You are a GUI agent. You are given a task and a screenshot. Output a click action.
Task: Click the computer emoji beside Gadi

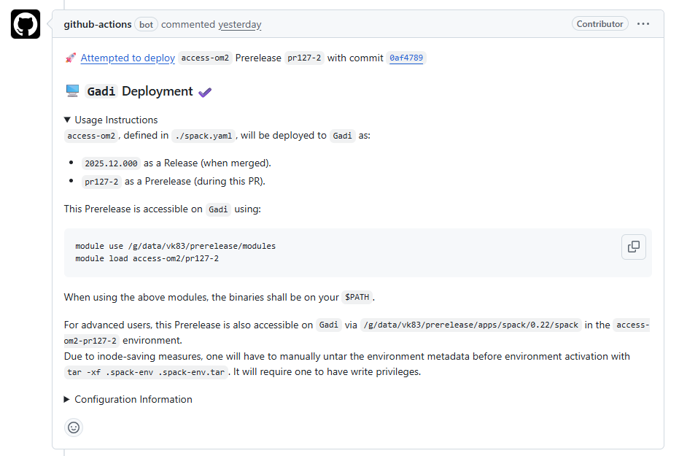[x=71, y=90]
